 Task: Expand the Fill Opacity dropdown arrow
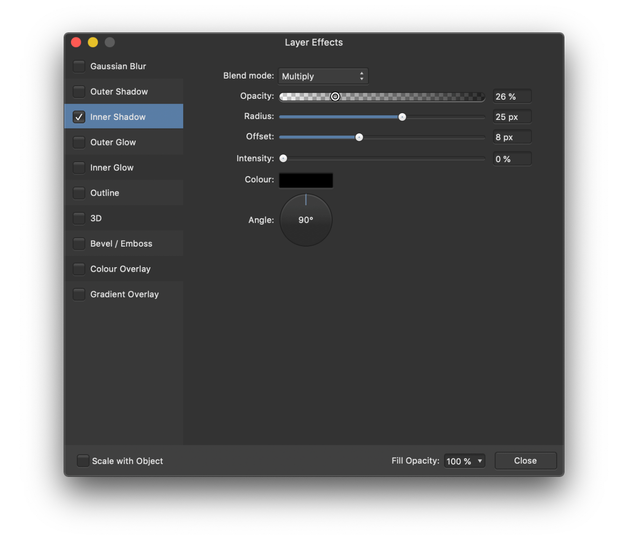pos(479,461)
